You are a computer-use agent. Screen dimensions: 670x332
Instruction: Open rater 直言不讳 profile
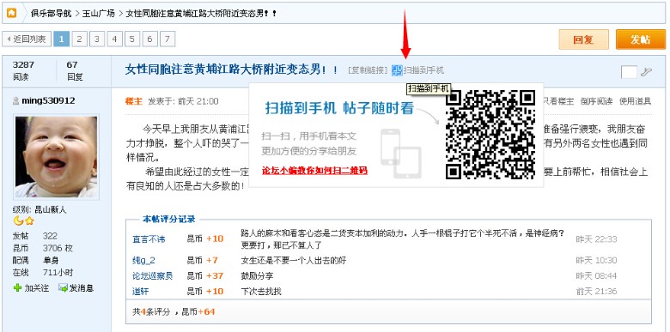point(149,239)
